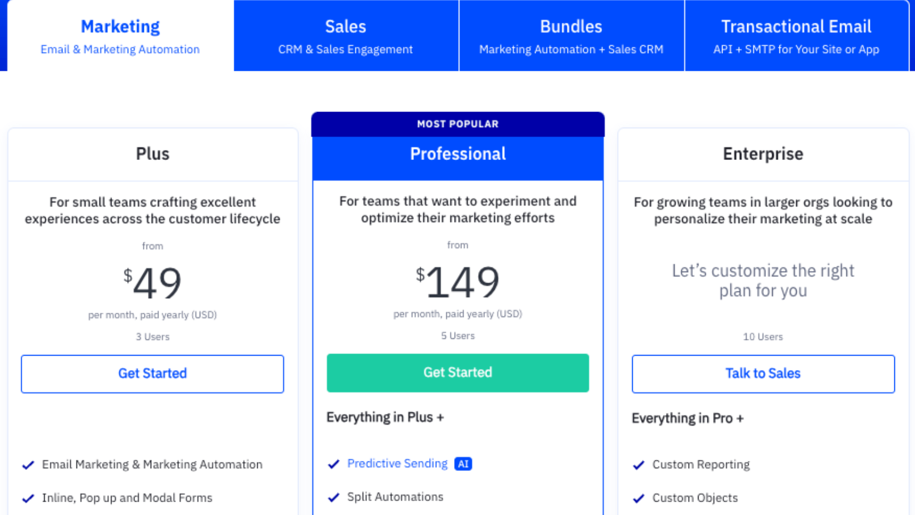915x515 pixels.
Task: Open the Bundles tab
Action: click(571, 36)
